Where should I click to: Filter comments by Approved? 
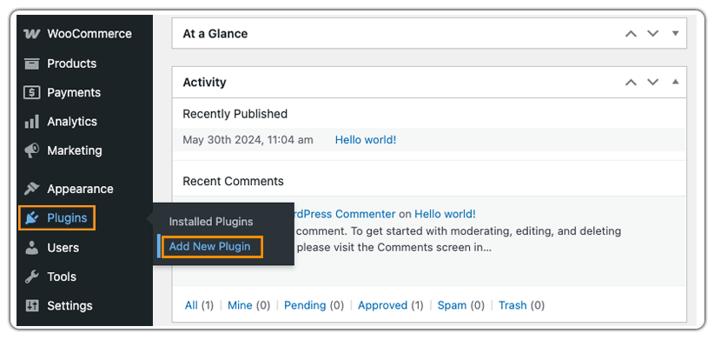382,305
